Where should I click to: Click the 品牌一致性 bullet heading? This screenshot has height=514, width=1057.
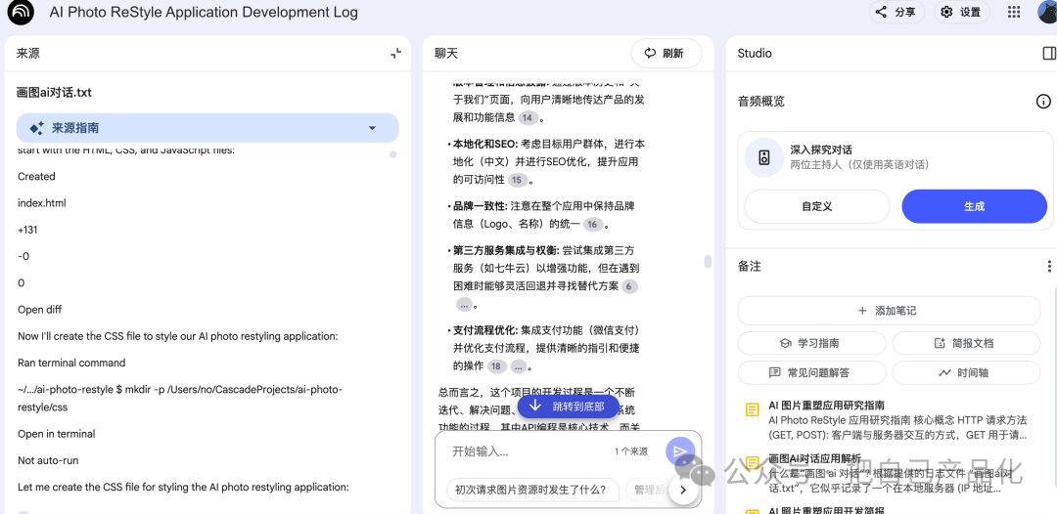point(480,206)
